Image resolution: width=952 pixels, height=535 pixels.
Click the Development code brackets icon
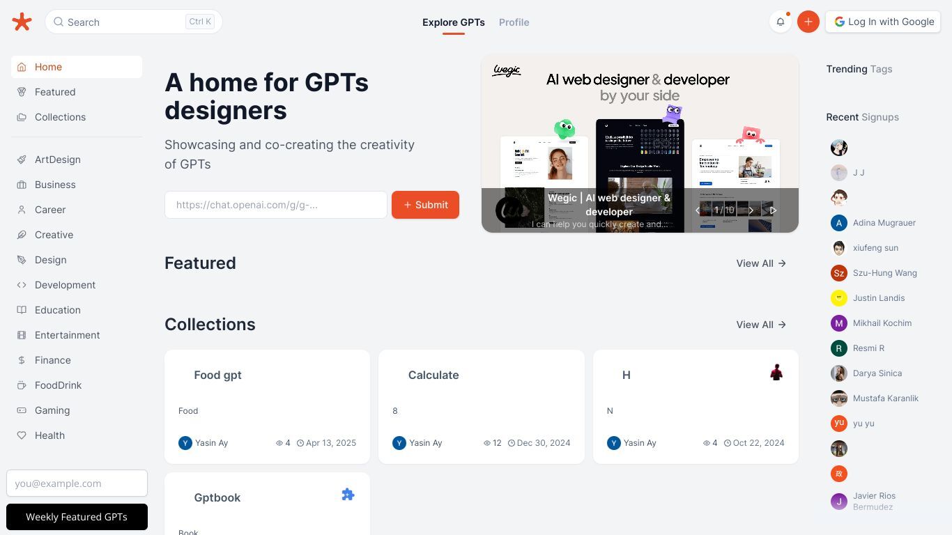[x=22, y=285]
